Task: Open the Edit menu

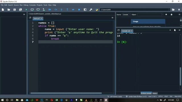Action: tap(6, 5)
